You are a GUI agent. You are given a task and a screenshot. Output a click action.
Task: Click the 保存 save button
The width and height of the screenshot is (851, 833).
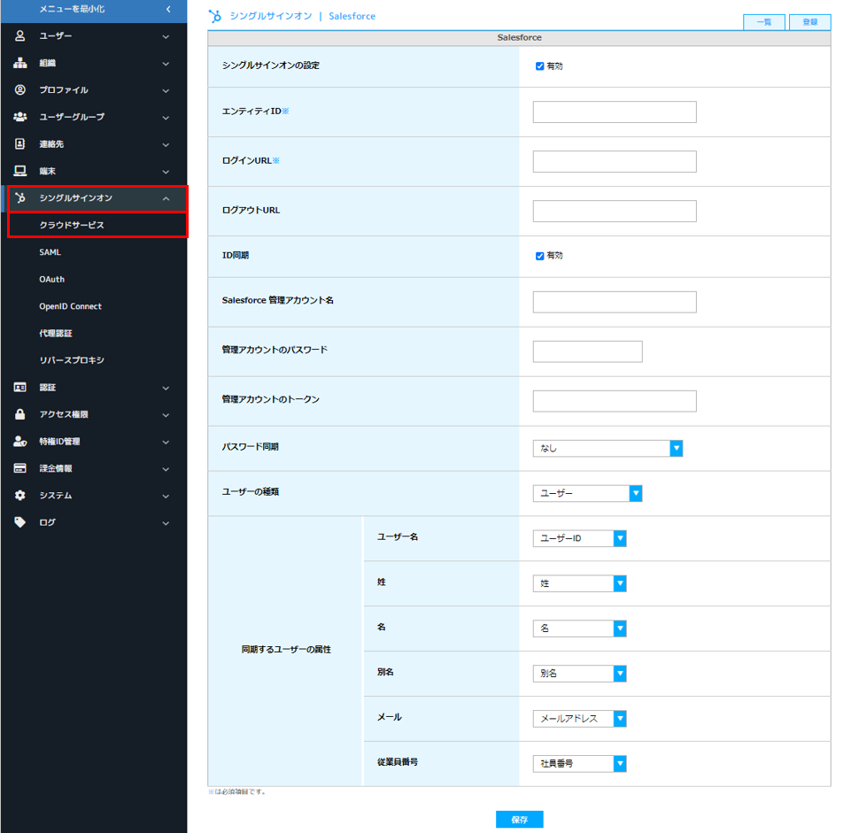click(x=520, y=820)
